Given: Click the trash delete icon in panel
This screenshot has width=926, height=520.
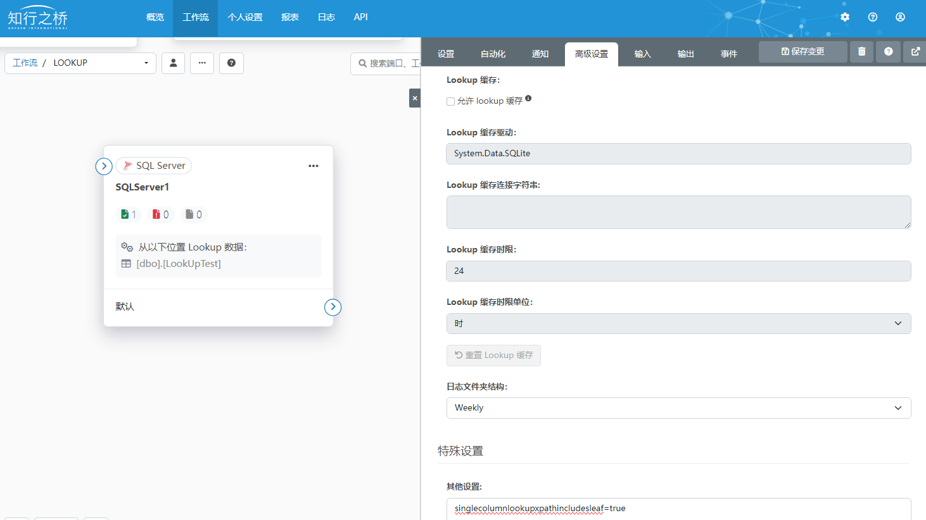Looking at the screenshot, I should (x=861, y=52).
